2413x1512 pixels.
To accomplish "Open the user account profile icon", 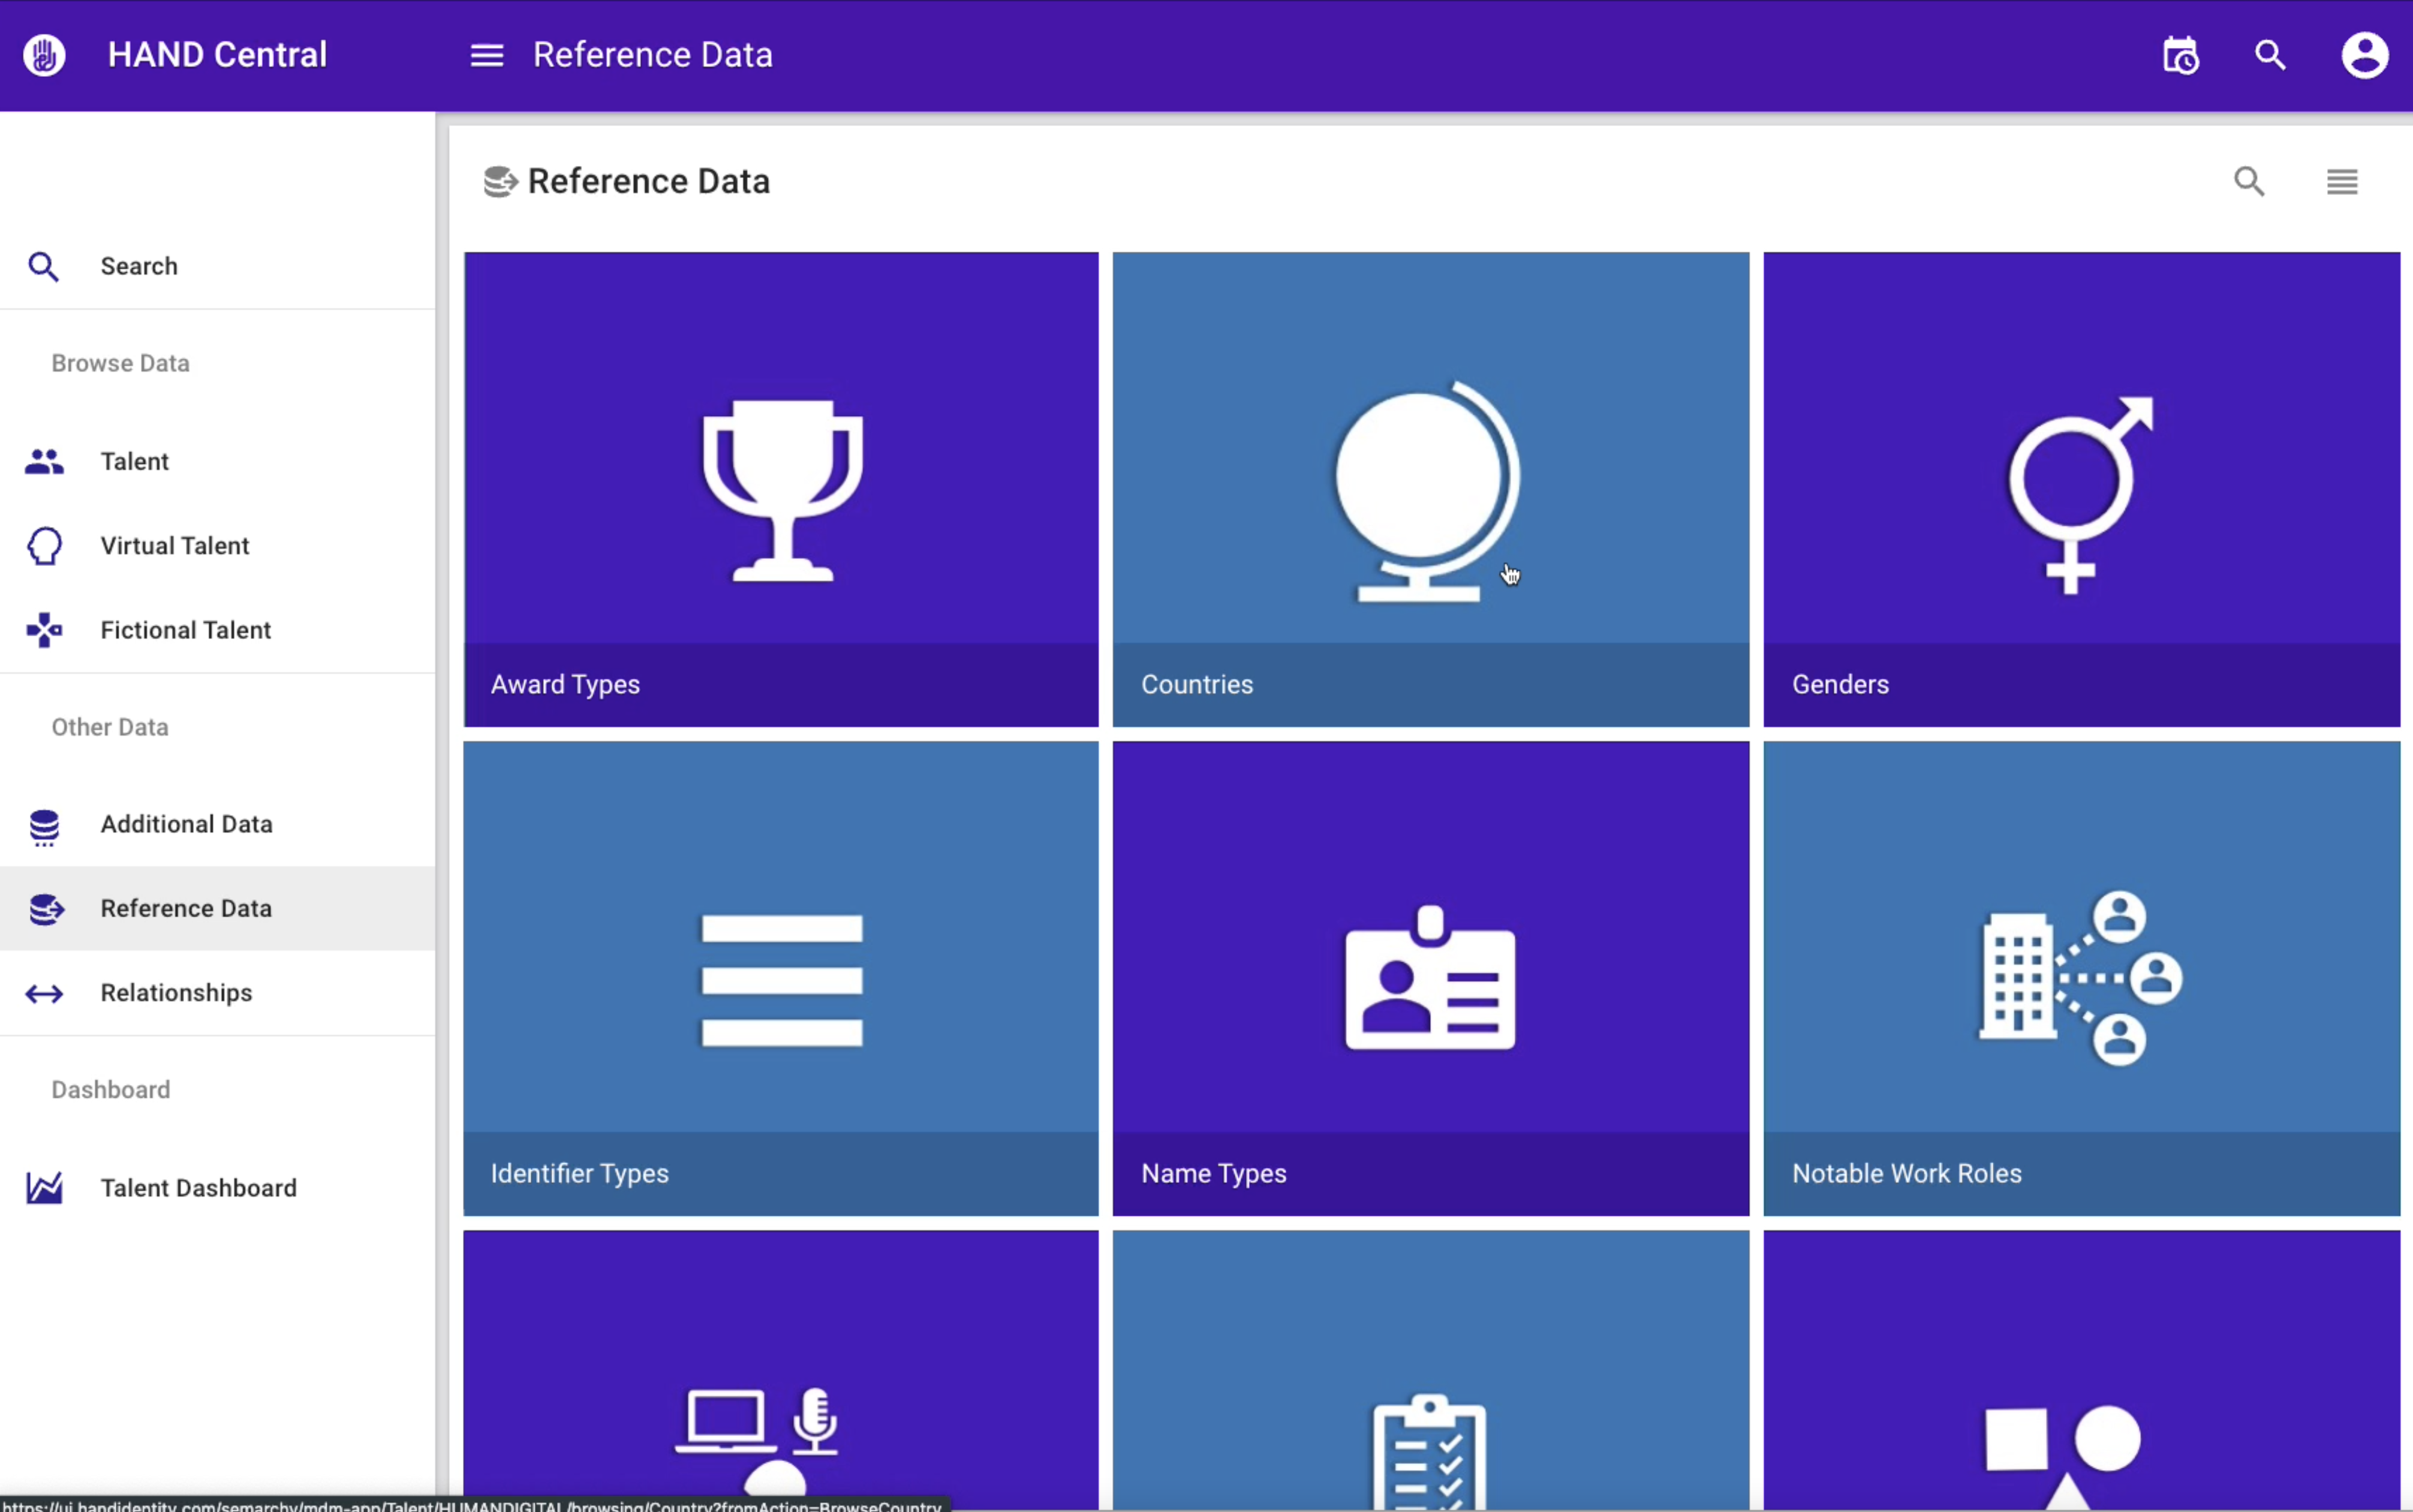I will [2364, 55].
